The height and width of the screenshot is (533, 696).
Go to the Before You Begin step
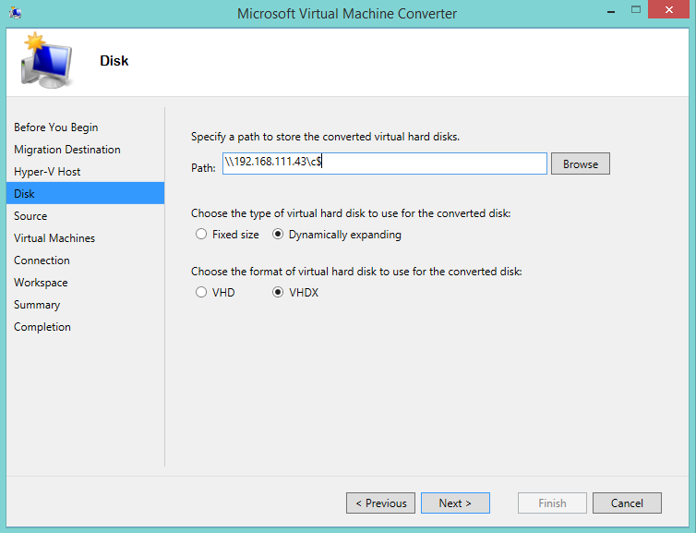pos(56,127)
